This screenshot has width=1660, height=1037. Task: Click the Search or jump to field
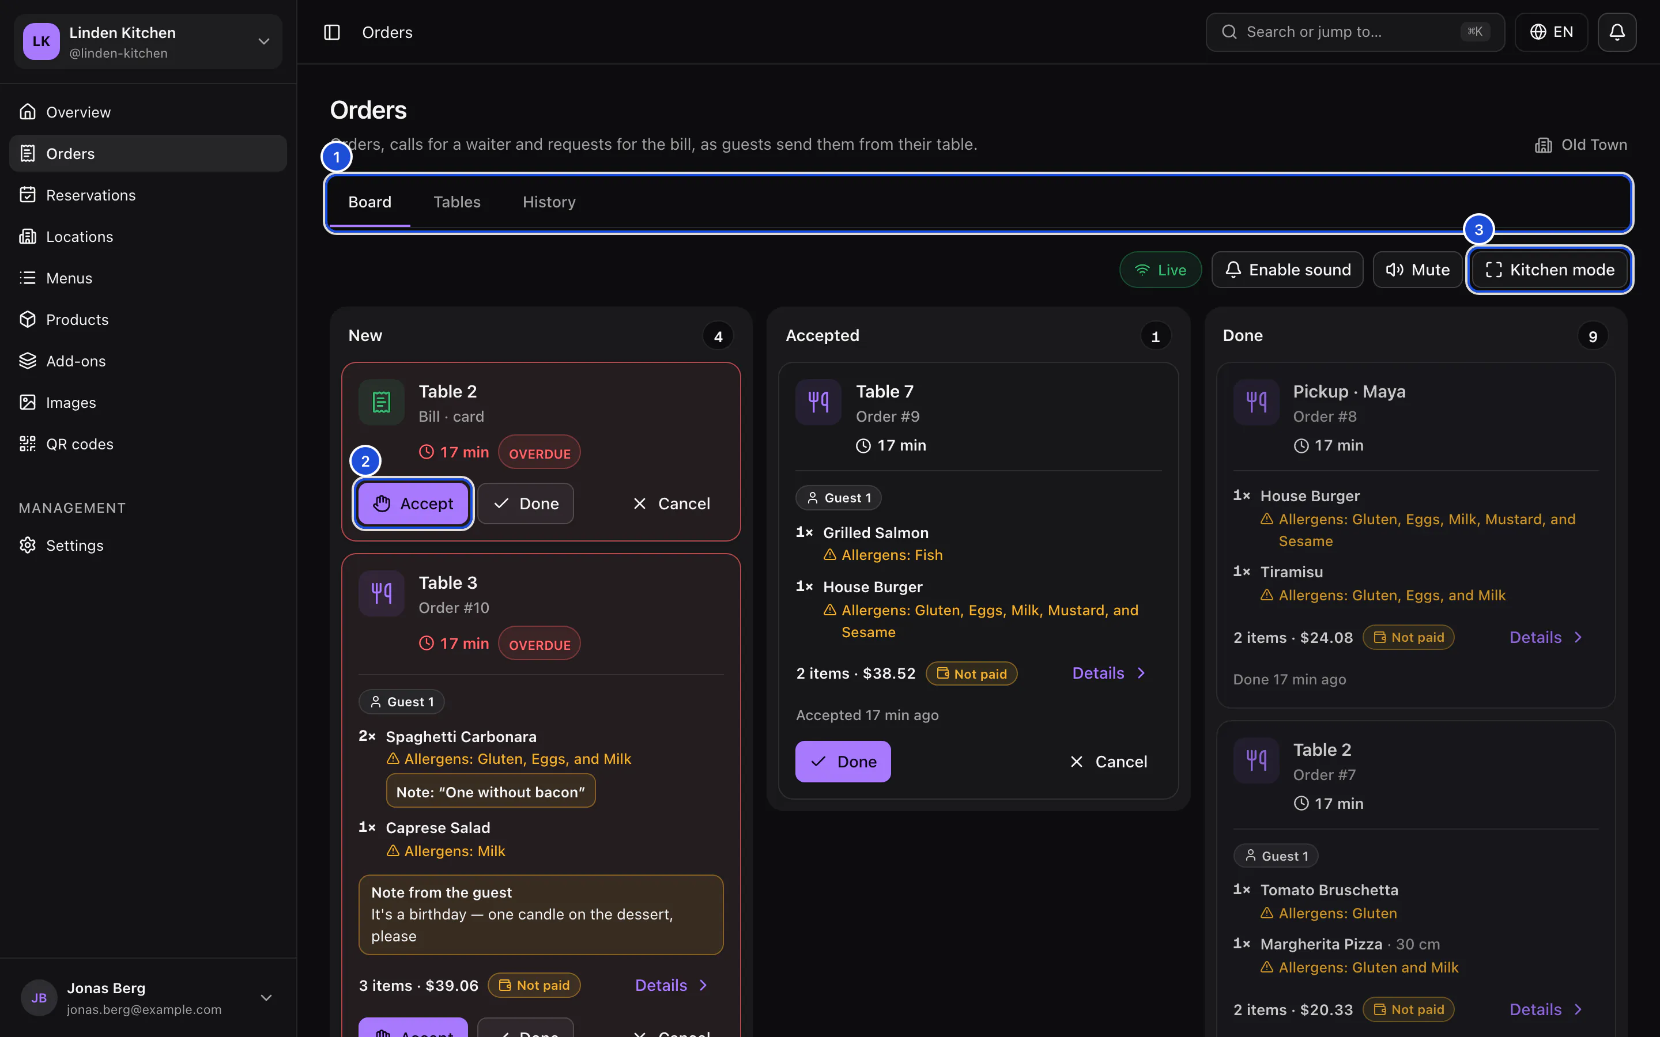pyautogui.click(x=1355, y=32)
